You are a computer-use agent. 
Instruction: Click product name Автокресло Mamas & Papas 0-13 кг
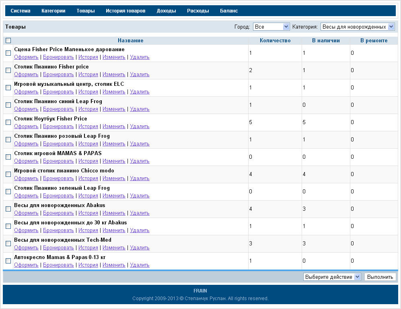click(60, 257)
